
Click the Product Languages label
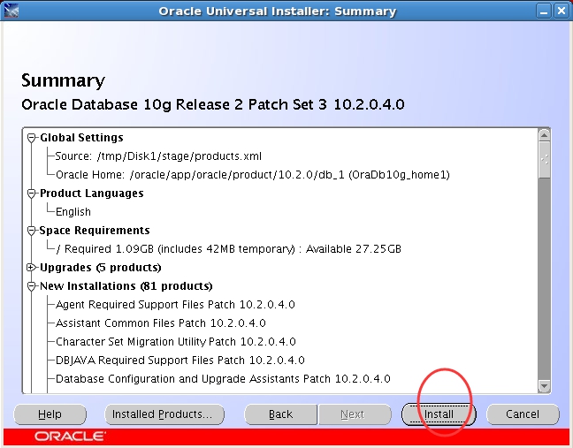(91, 194)
